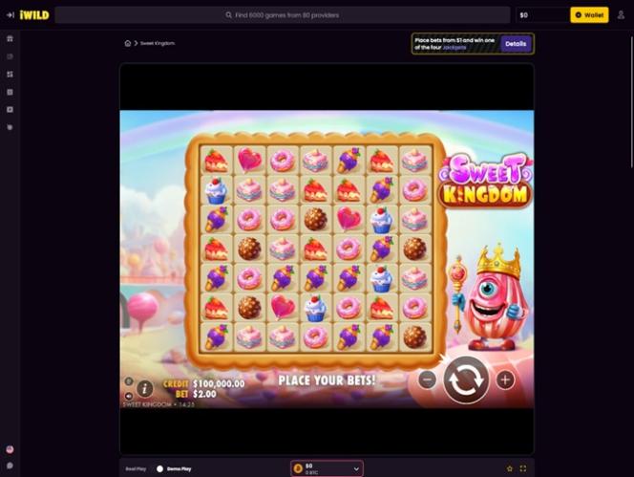Open the language flag selector in sidebar
This screenshot has width=634, height=477.
pos(11,449)
